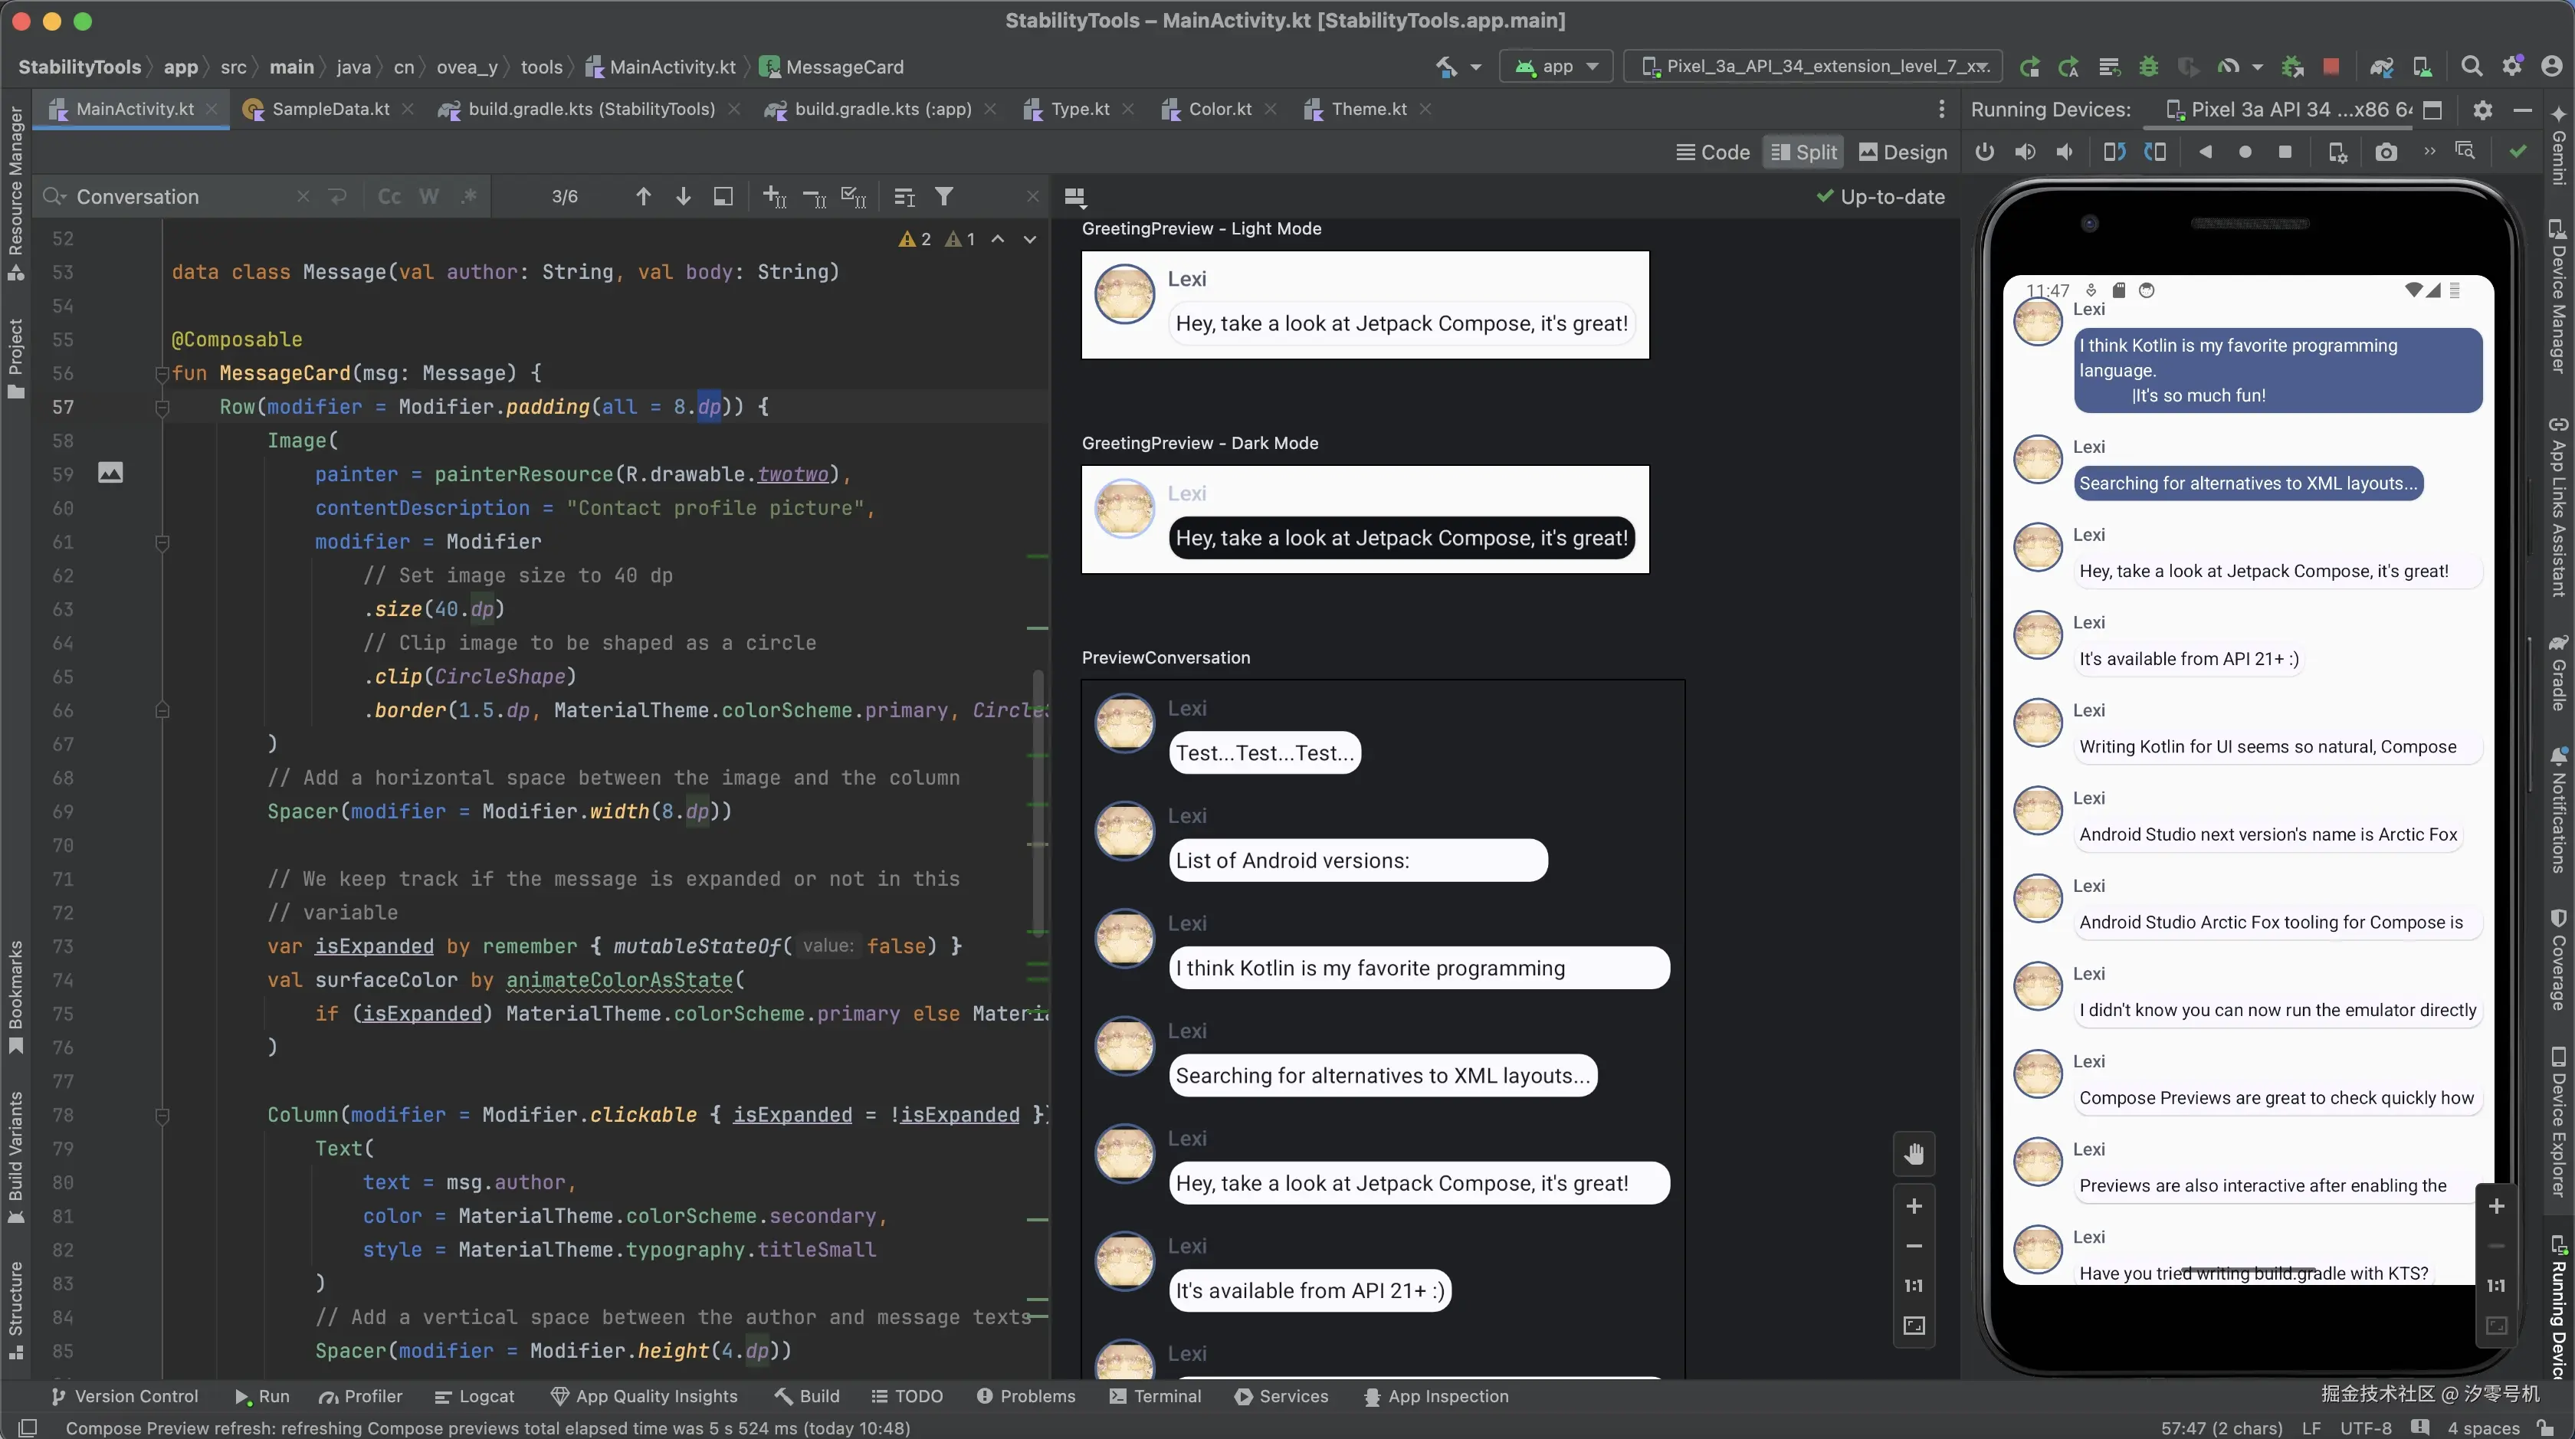Toggle regex search option
Viewport: 2575px width, 1439px height.
[469, 197]
